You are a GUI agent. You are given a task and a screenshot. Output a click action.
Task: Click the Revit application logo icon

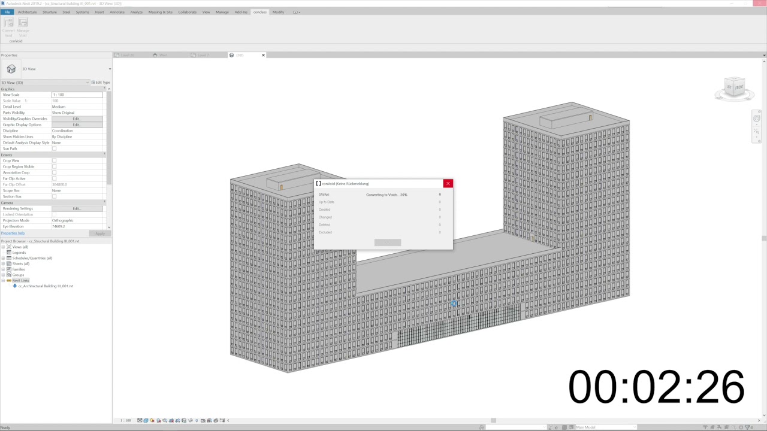point(2,3)
